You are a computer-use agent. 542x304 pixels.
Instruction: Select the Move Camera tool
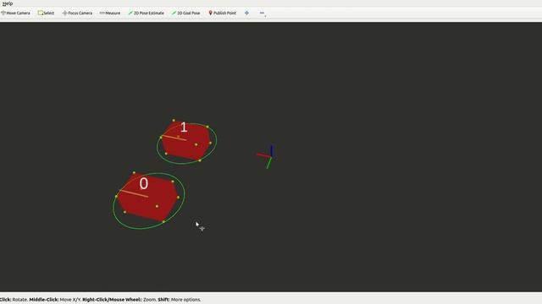pos(15,13)
